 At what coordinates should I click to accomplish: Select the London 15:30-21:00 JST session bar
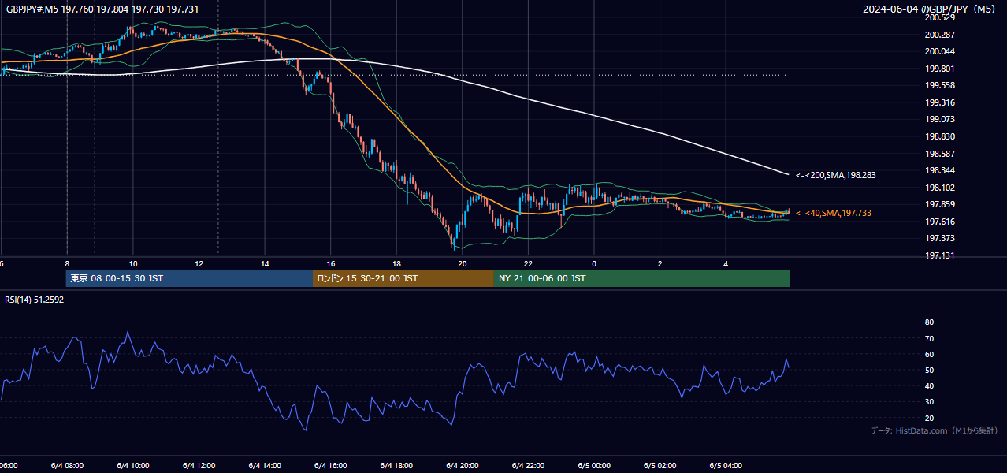click(x=403, y=278)
